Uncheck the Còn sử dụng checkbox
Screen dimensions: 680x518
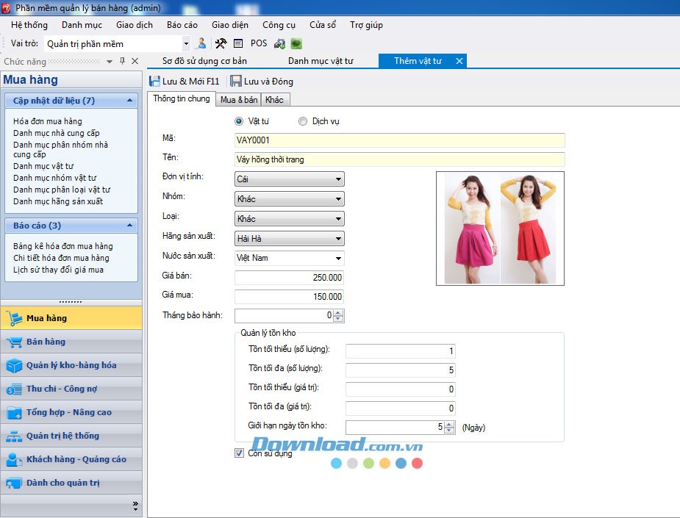(x=239, y=453)
